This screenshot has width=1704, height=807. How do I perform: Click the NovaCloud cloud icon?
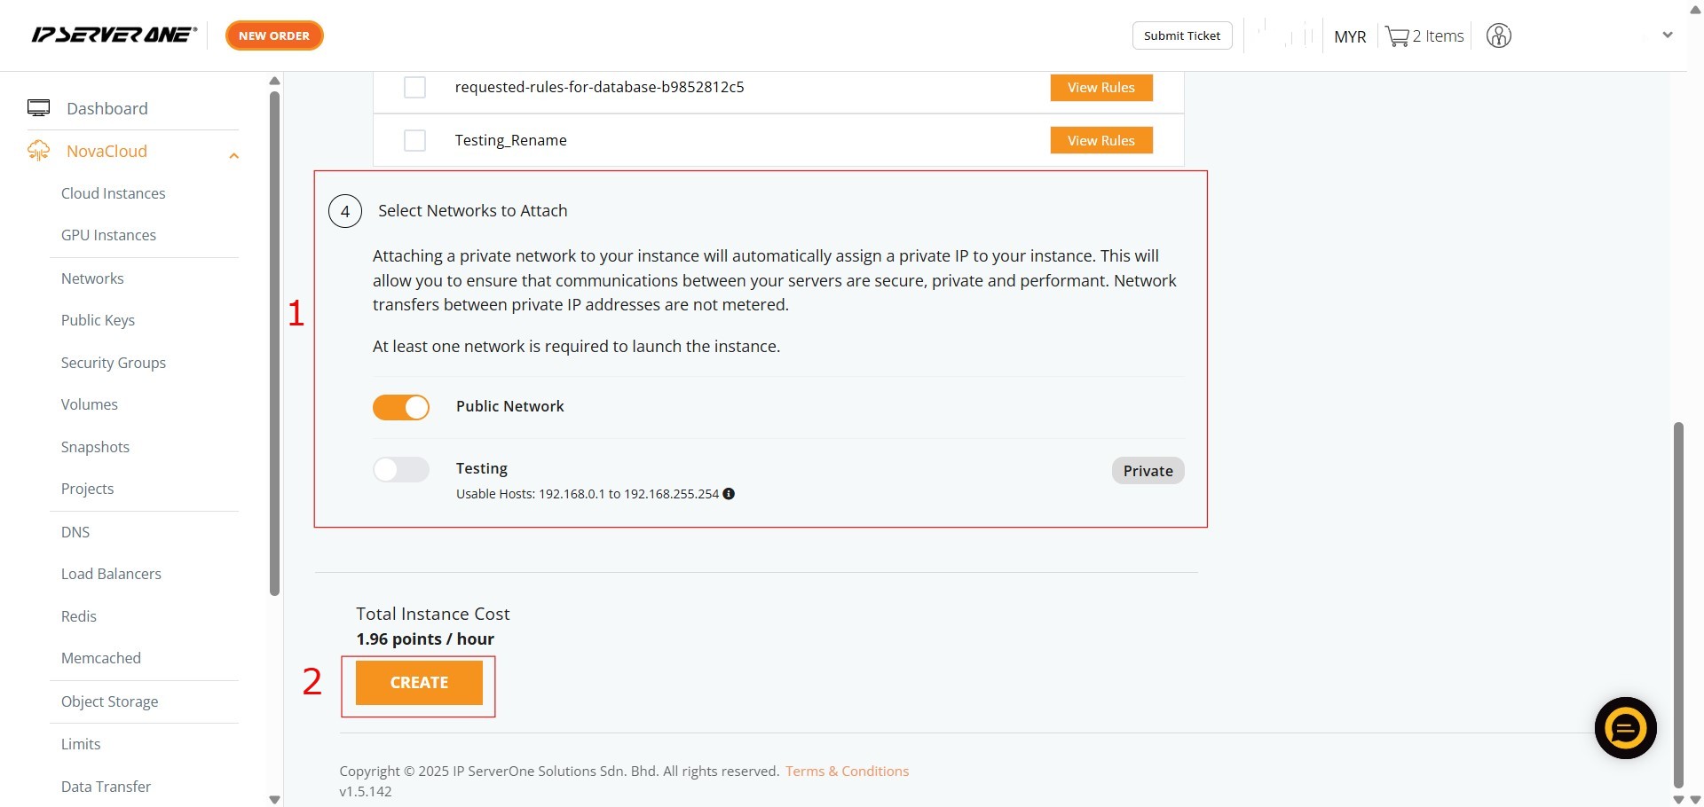(38, 151)
